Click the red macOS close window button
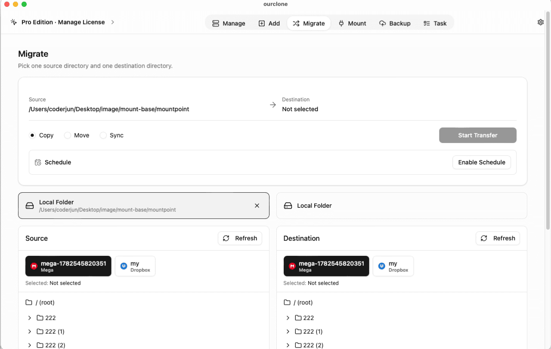Image resolution: width=551 pixels, height=349 pixels. [6, 4]
